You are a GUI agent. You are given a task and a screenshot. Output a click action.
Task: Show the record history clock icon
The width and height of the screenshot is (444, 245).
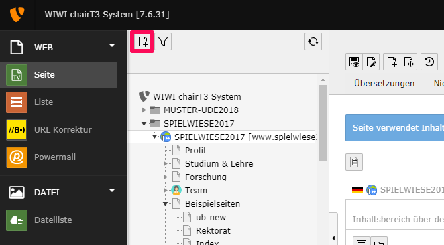click(429, 62)
